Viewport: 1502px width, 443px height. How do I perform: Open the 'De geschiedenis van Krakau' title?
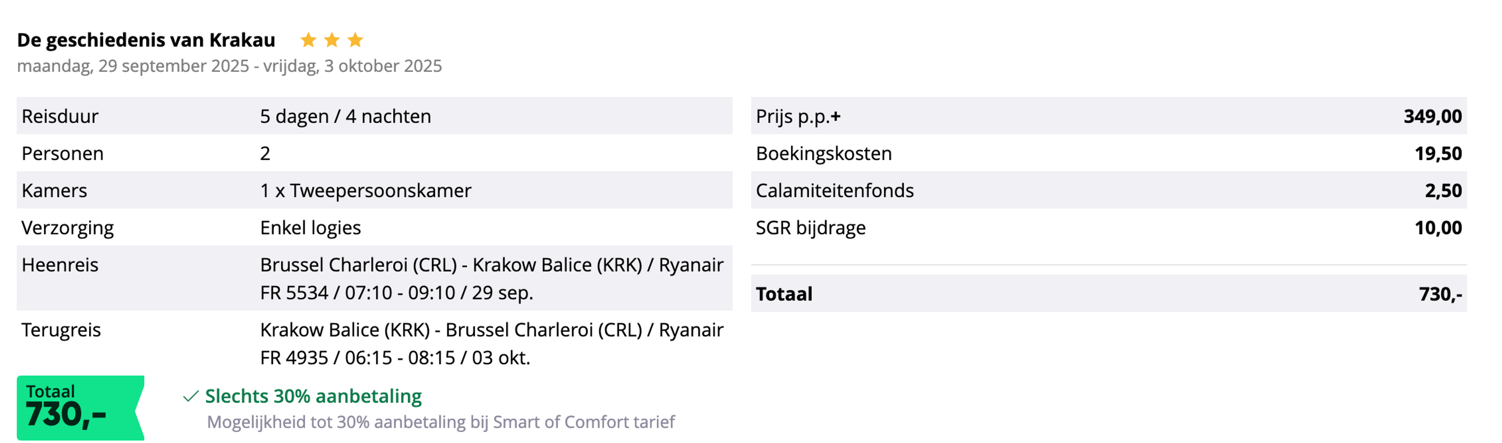(x=146, y=40)
